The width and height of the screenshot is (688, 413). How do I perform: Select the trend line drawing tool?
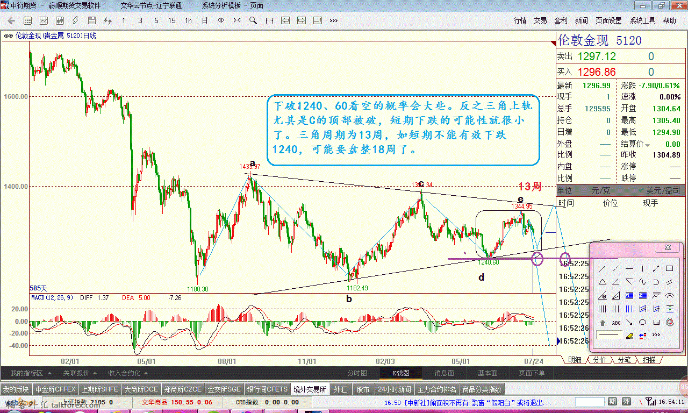pos(603,268)
